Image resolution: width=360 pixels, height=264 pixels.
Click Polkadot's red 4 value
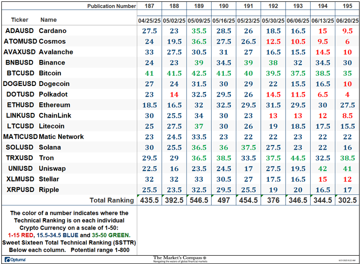click(x=347, y=94)
